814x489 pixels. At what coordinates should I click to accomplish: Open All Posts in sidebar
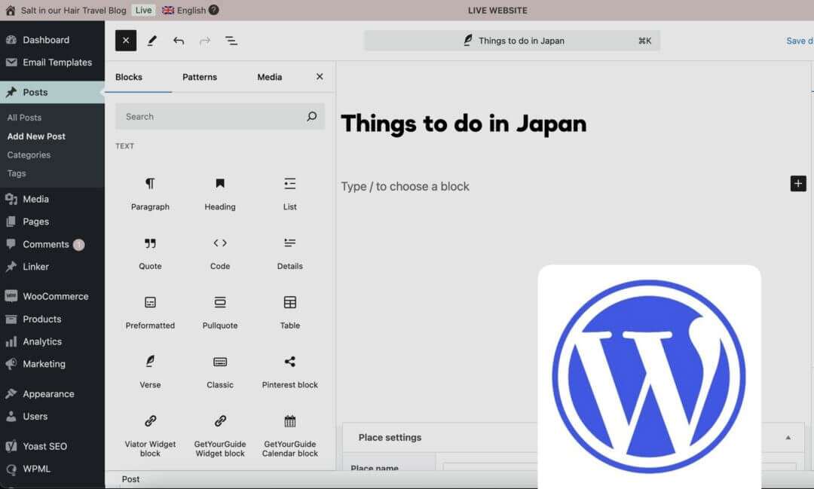coord(25,118)
